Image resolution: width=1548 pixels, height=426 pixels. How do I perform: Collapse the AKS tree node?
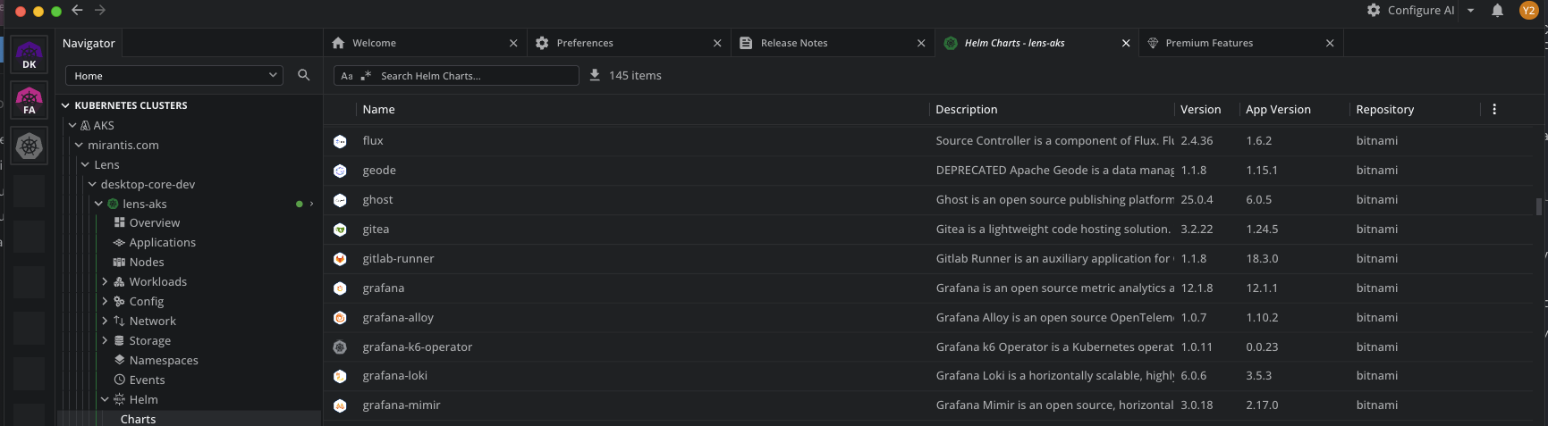pyautogui.click(x=72, y=125)
